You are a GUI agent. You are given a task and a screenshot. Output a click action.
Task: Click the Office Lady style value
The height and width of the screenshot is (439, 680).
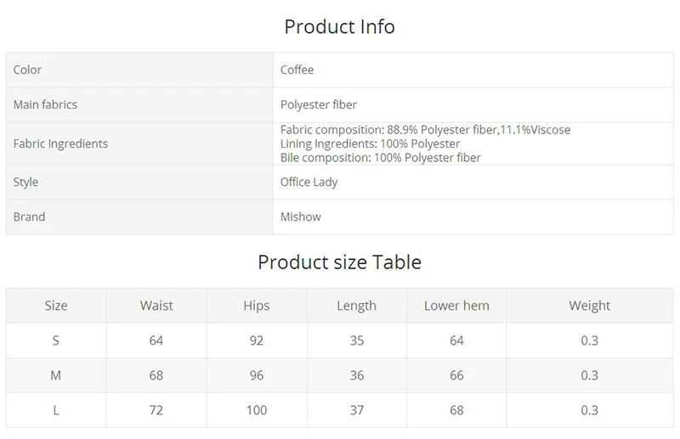click(309, 182)
